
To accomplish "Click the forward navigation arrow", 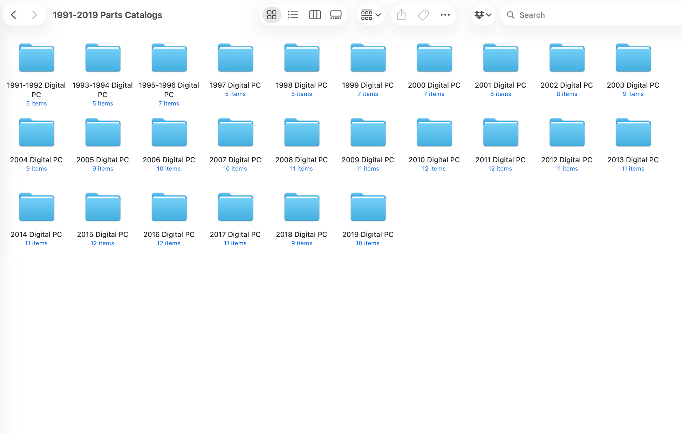I will [34, 15].
